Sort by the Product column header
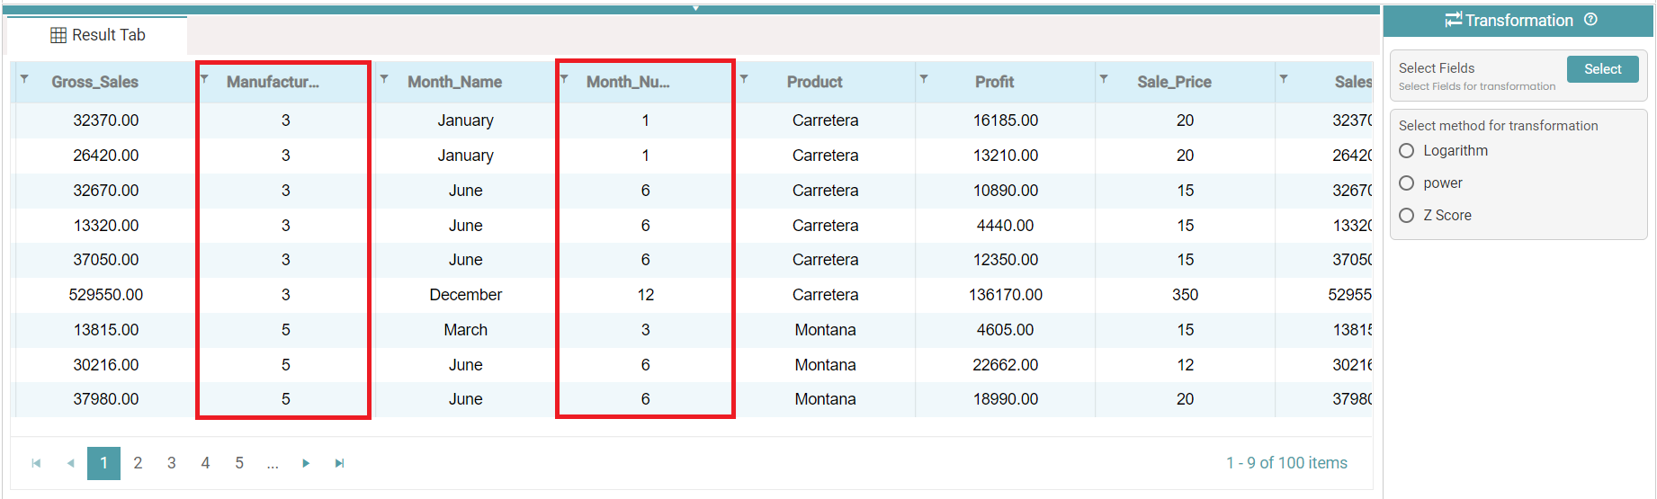The height and width of the screenshot is (499, 1657). coord(814,82)
